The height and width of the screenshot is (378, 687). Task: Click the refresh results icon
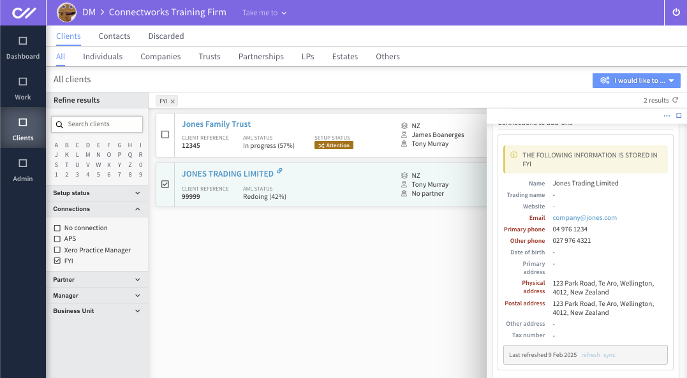[x=675, y=100]
